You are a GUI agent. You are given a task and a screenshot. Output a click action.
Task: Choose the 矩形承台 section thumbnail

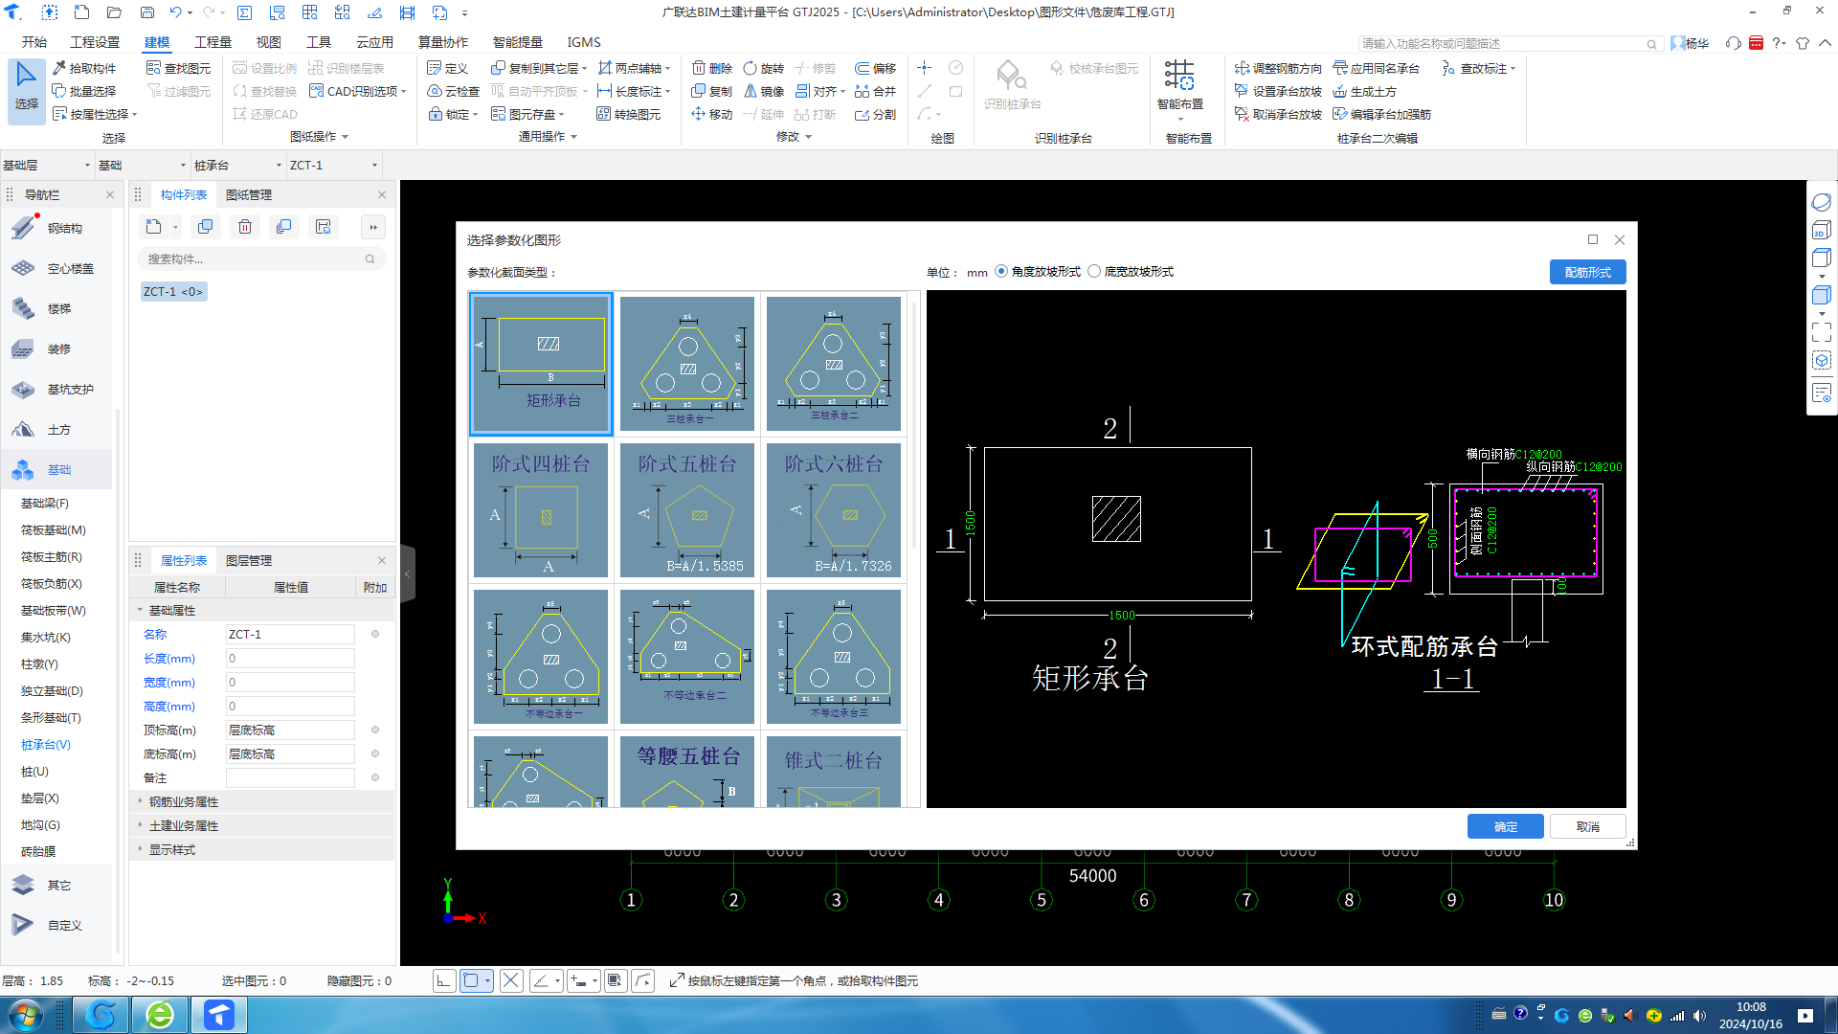pyautogui.click(x=541, y=364)
